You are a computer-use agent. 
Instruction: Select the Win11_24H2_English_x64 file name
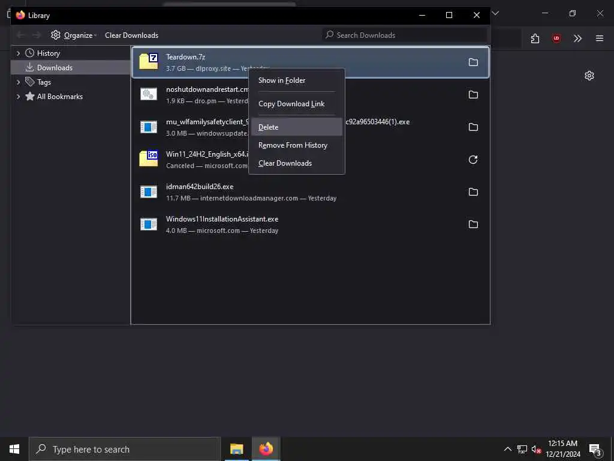click(207, 154)
